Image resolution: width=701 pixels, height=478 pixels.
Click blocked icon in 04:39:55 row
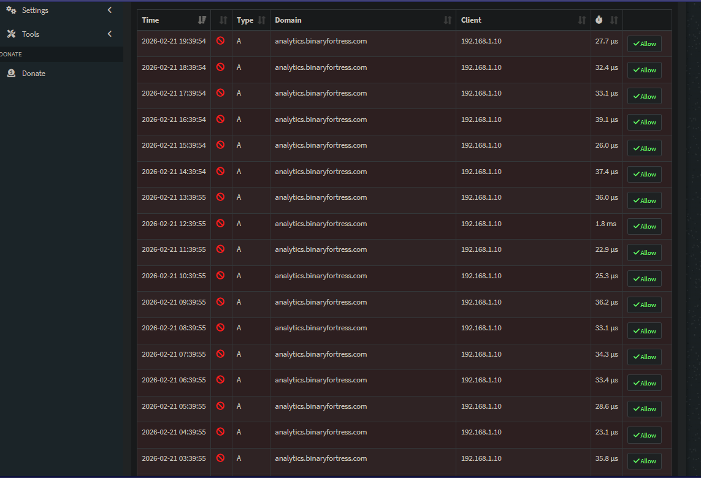point(220,432)
